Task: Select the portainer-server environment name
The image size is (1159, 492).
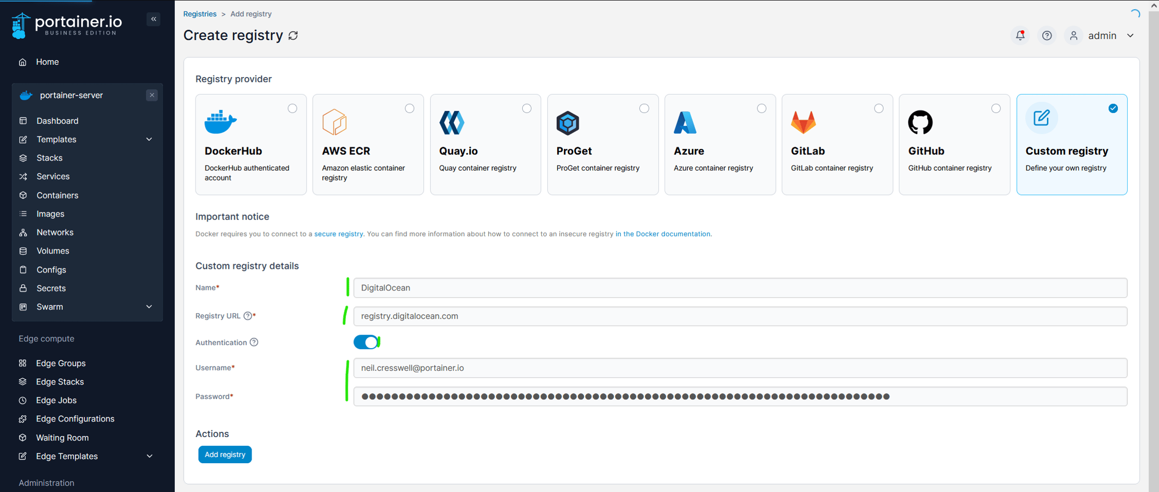Action: pos(72,95)
